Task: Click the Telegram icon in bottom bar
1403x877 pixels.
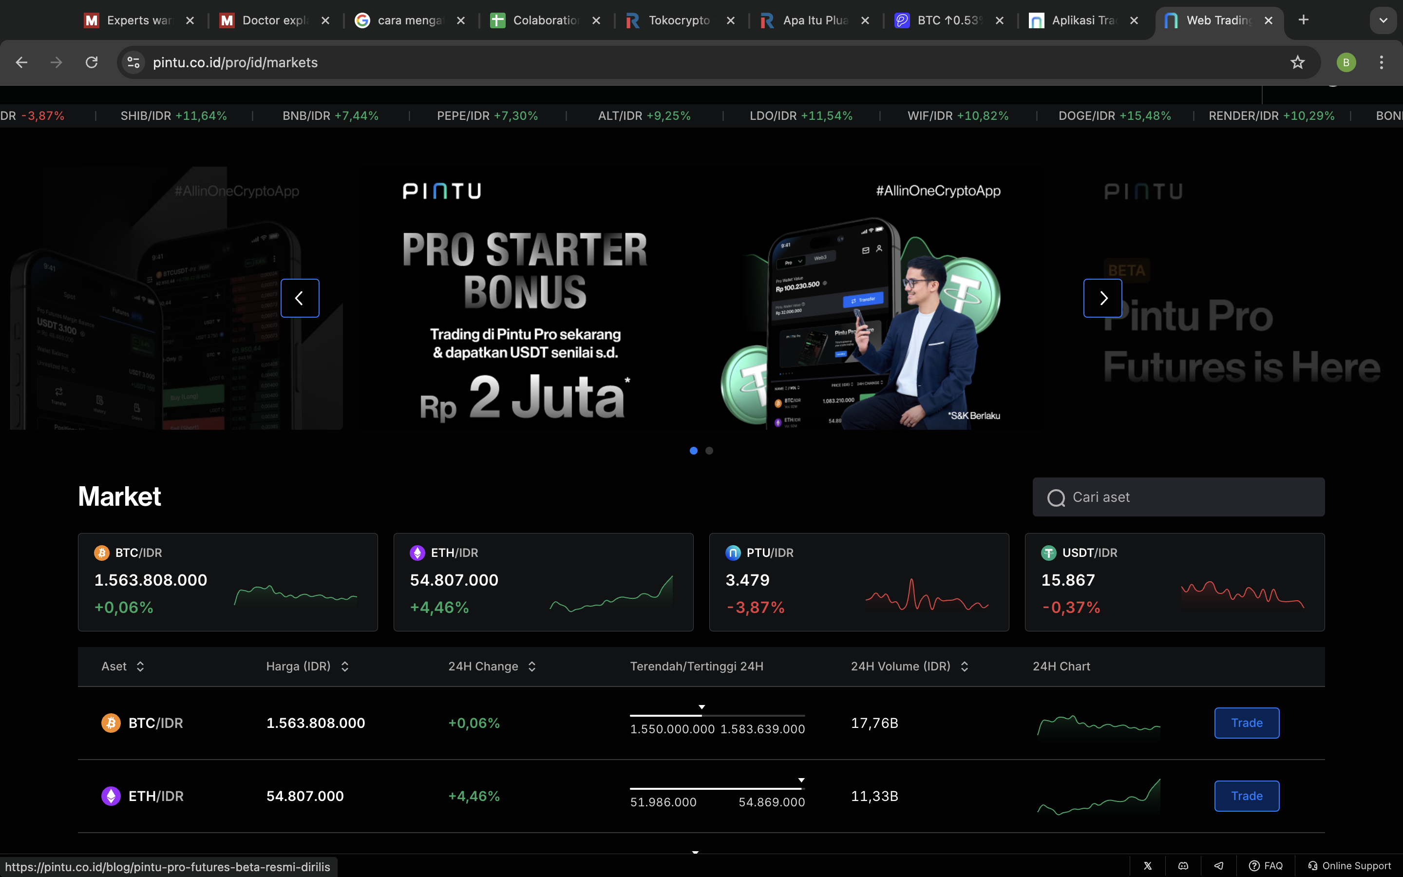Action: [x=1219, y=865]
